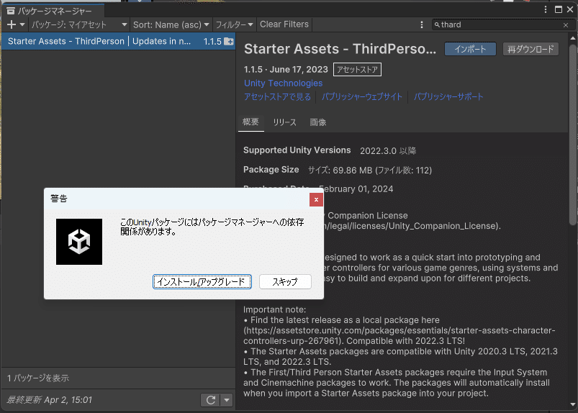Click the refresh package list icon
The image size is (578, 413).
point(210,400)
